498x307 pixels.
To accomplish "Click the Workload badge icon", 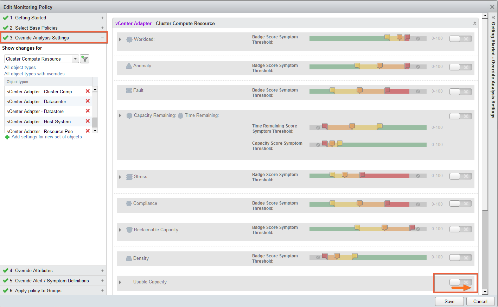I will (129, 39).
